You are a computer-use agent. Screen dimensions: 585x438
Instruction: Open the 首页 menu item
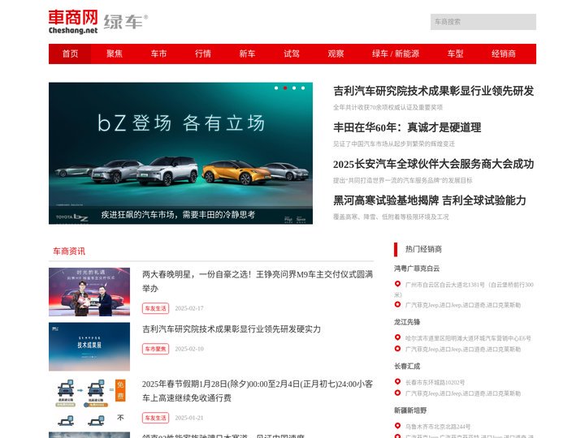[x=70, y=54]
